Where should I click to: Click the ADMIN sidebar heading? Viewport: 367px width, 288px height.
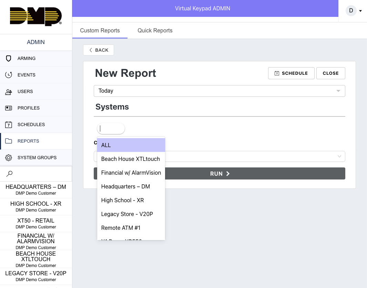(x=36, y=42)
